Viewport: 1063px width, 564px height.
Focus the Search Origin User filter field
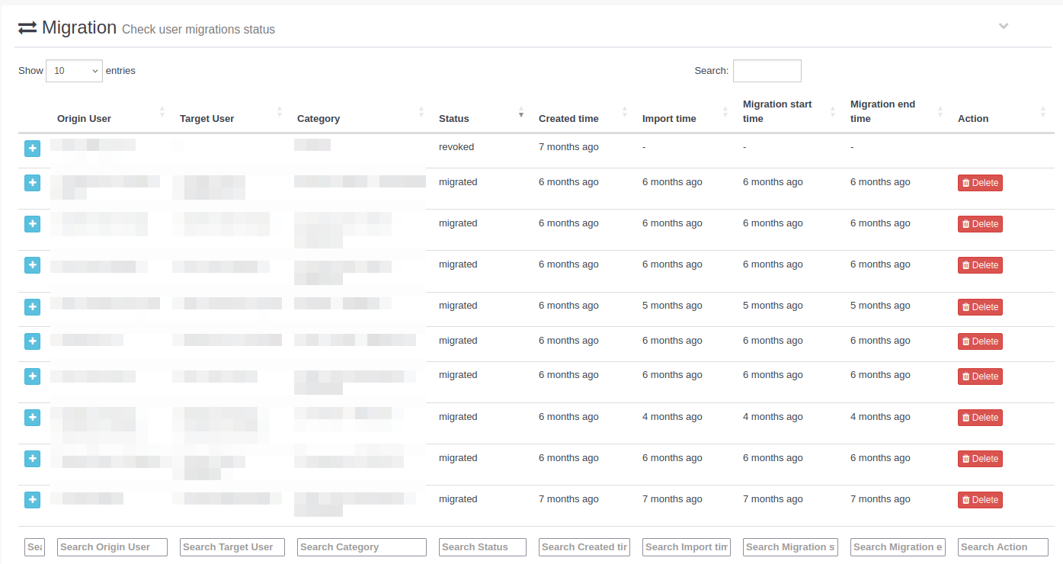click(x=114, y=547)
